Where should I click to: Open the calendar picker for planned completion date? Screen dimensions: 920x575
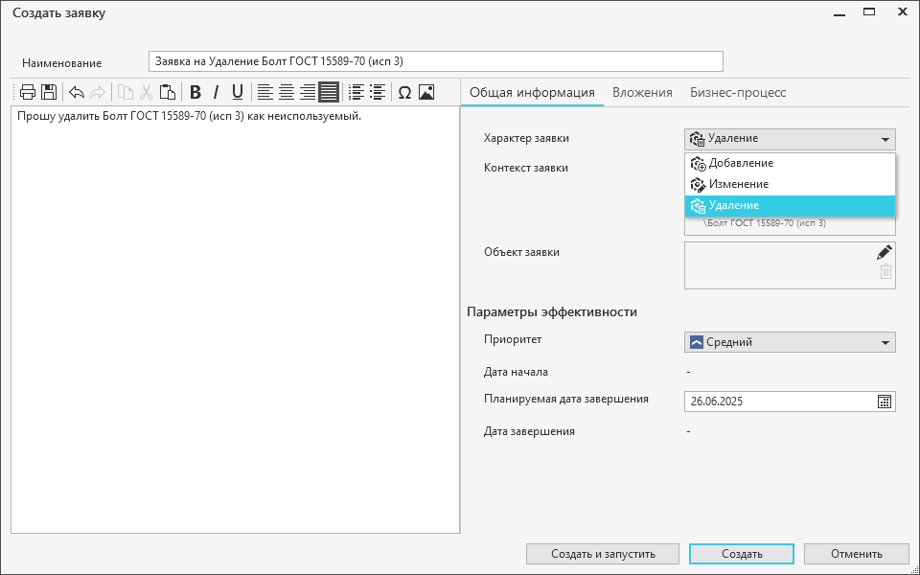[x=885, y=402]
